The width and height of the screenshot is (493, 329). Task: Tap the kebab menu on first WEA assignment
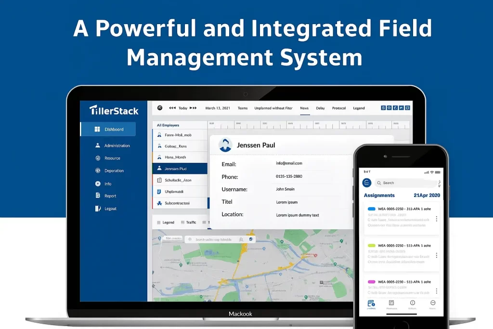pyautogui.click(x=437, y=218)
